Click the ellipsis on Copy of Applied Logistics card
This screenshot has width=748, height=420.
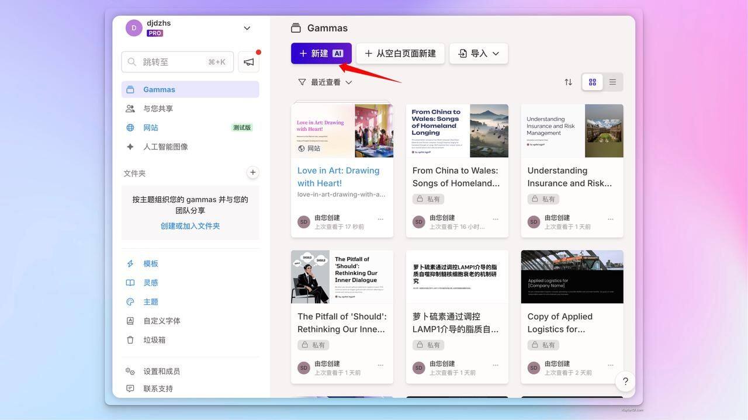[x=611, y=365]
